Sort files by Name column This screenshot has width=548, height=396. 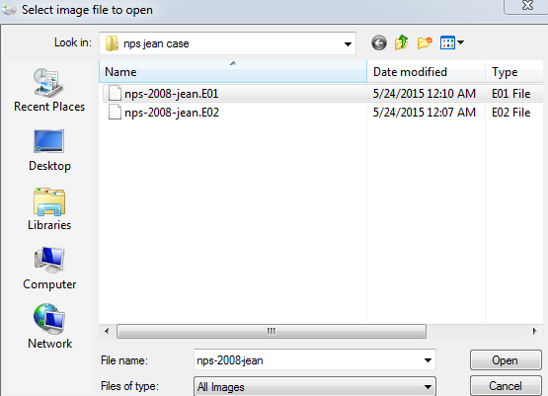coord(233,72)
